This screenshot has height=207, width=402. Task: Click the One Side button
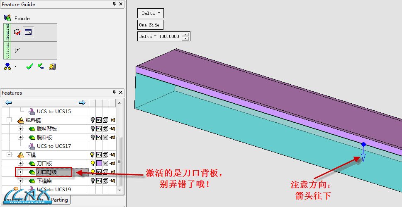150,25
